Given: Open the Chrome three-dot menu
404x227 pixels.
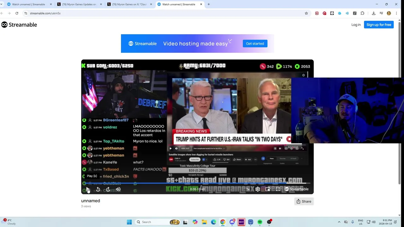Looking at the screenshot, I should 396,13.
